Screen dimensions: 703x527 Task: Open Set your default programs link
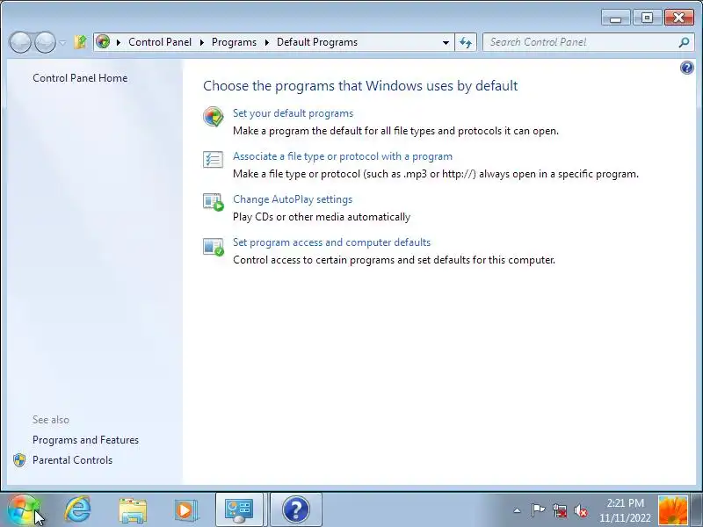tap(293, 113)
